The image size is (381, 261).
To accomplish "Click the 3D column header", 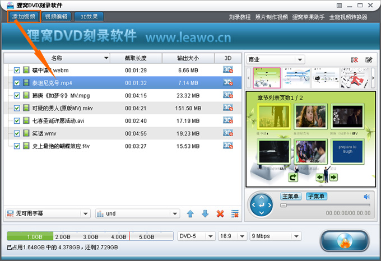I will point(228,58).
